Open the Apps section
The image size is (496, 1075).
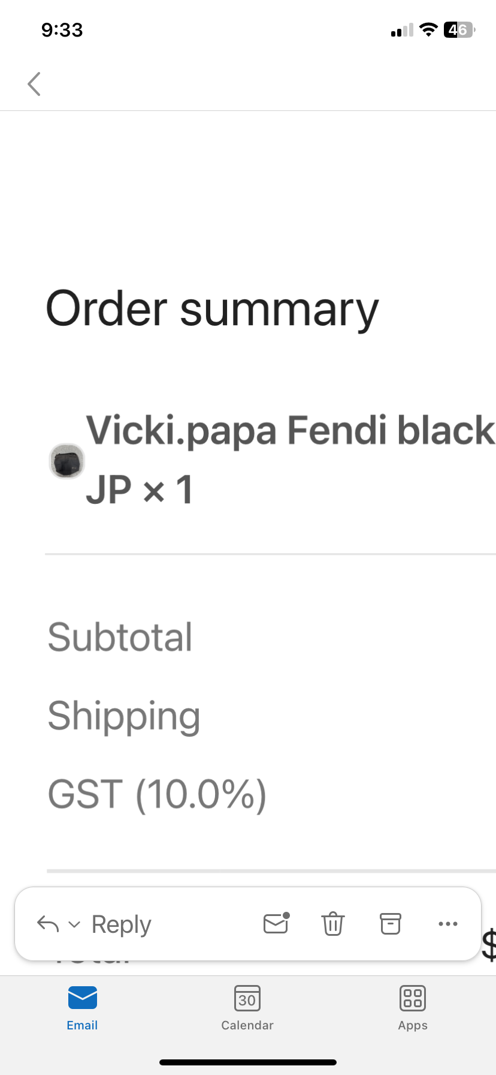pos(412,1008)
